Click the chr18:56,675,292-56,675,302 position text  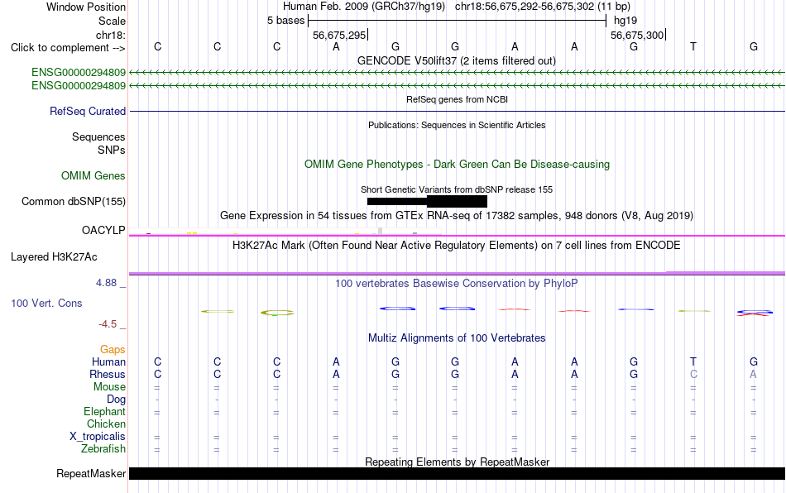525,7
